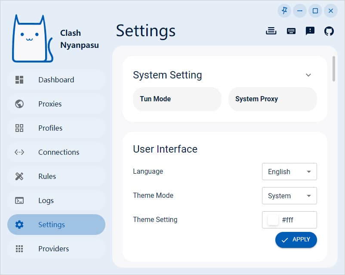Toggle System Proxy
Image resolution: width=345 pixels, height=275 pixels.
tap(272, 99)
